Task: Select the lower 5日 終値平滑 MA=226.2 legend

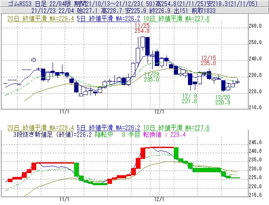Action: [109, 128]
